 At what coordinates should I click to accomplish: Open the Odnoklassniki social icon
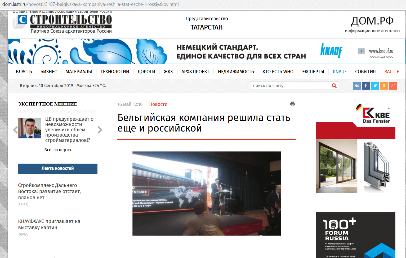[384, 86]
